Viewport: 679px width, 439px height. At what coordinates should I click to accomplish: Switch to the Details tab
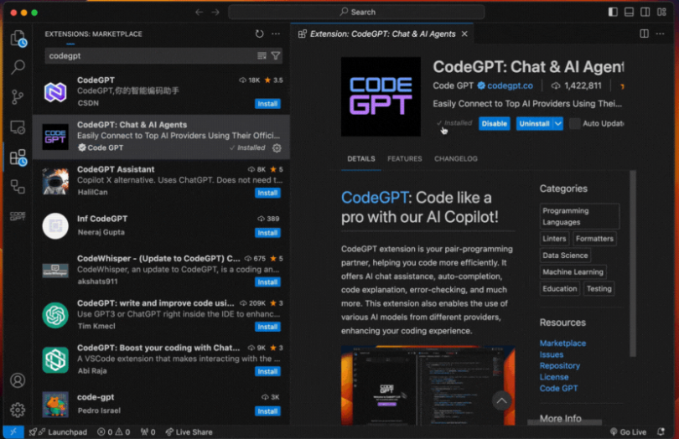[x=361, y=159]
